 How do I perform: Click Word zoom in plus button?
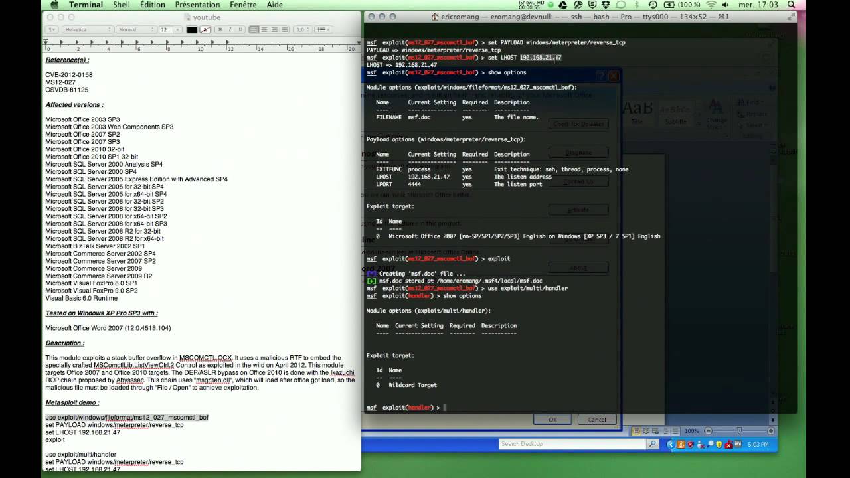coord(771,431)
